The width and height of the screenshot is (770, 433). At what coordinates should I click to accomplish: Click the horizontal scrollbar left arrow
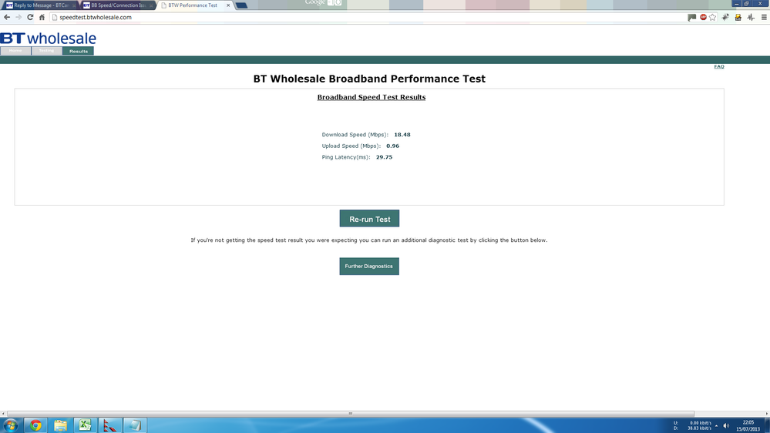(x=3, y=414)
